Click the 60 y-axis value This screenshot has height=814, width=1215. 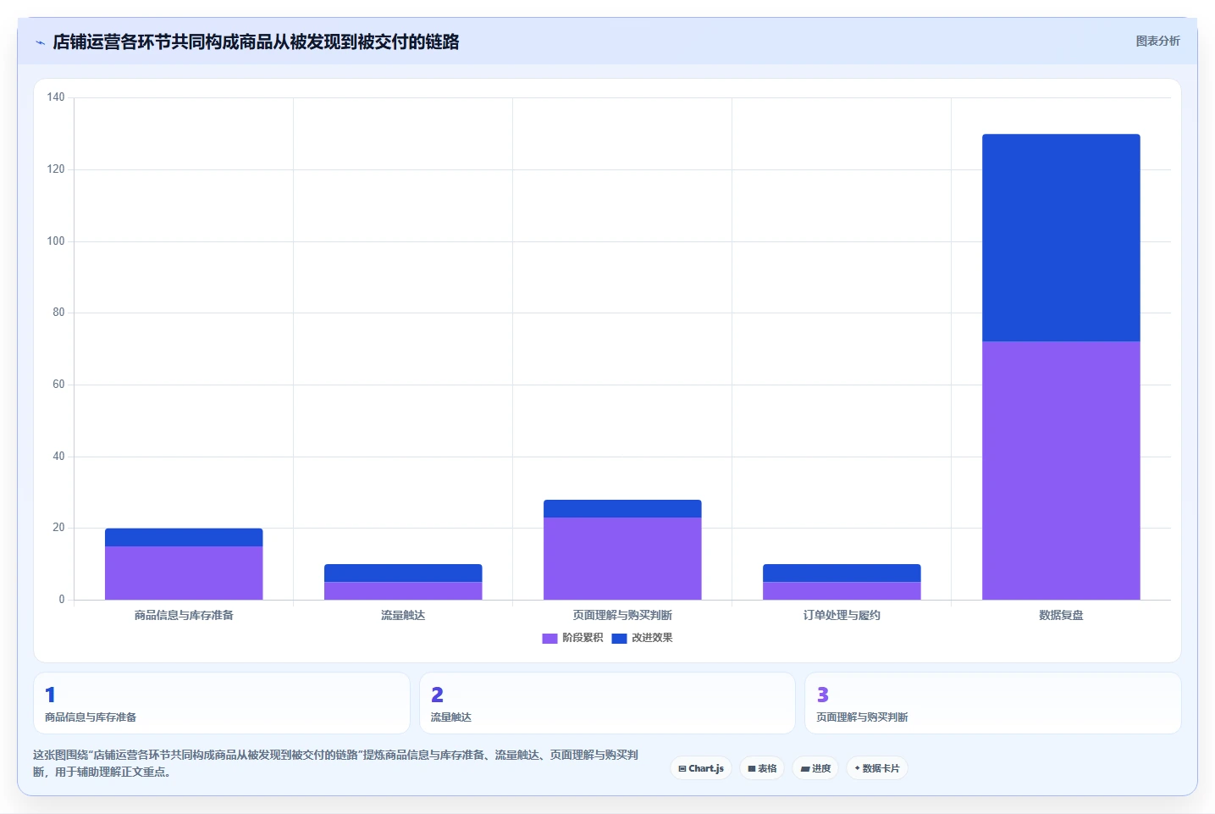58,385
